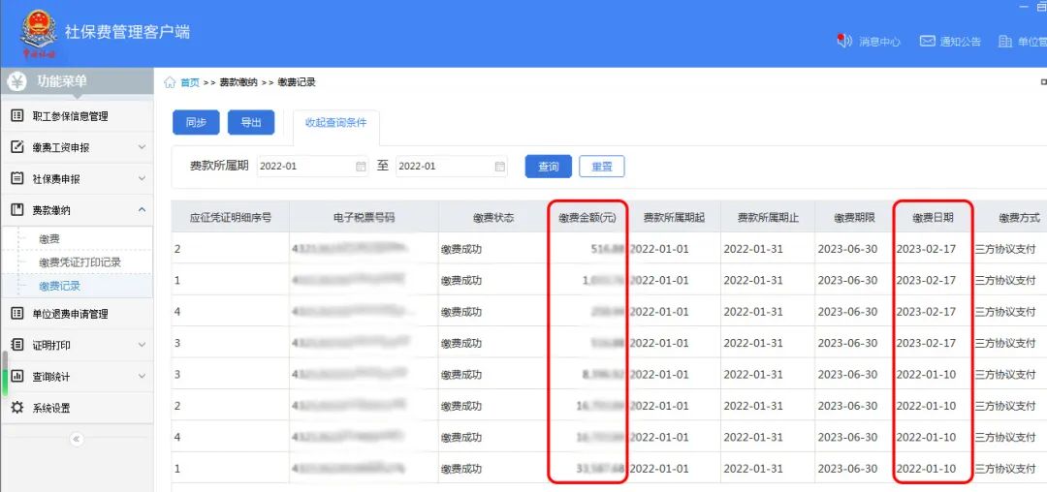This screenshot has width=1047, height=492.
Task: Open 职工参保信息管理 menu item
Action: [x=70, y=116]
